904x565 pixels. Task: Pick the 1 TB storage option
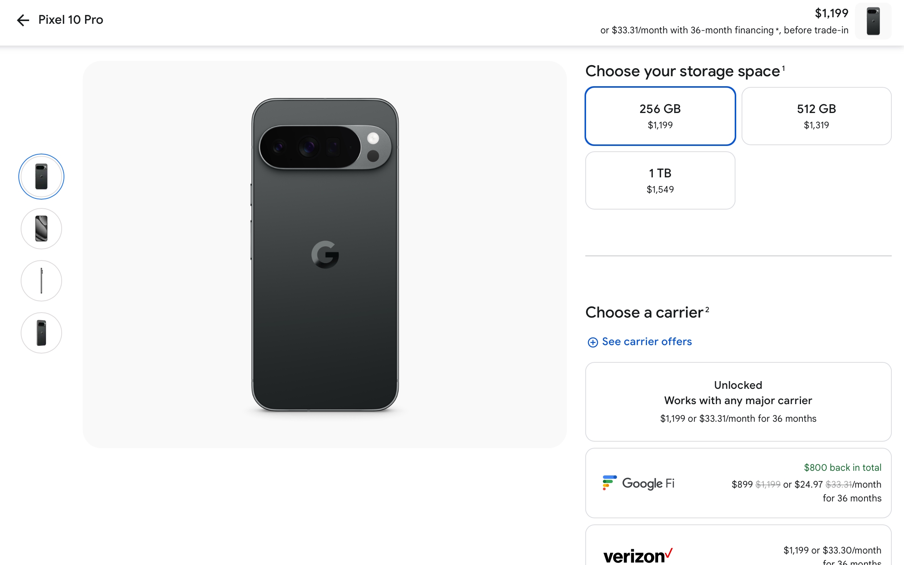coord(660,180)
